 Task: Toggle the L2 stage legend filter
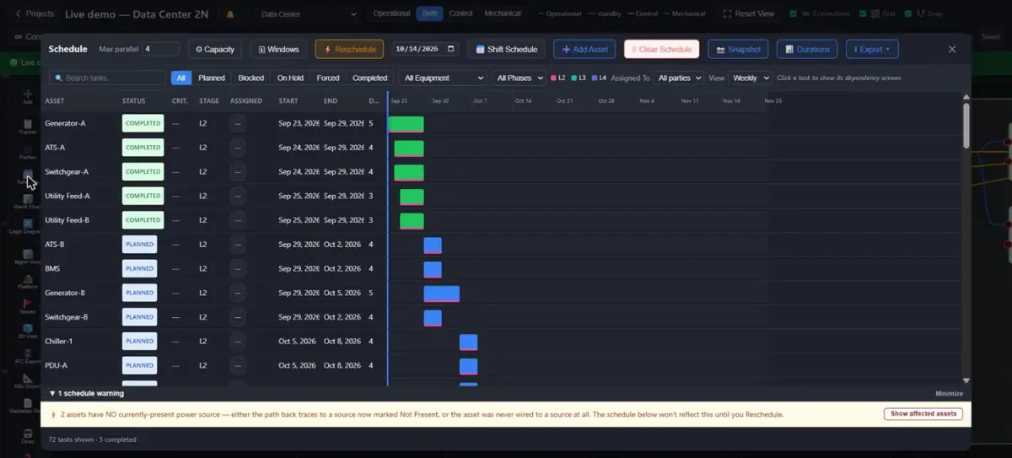(558, 78)
